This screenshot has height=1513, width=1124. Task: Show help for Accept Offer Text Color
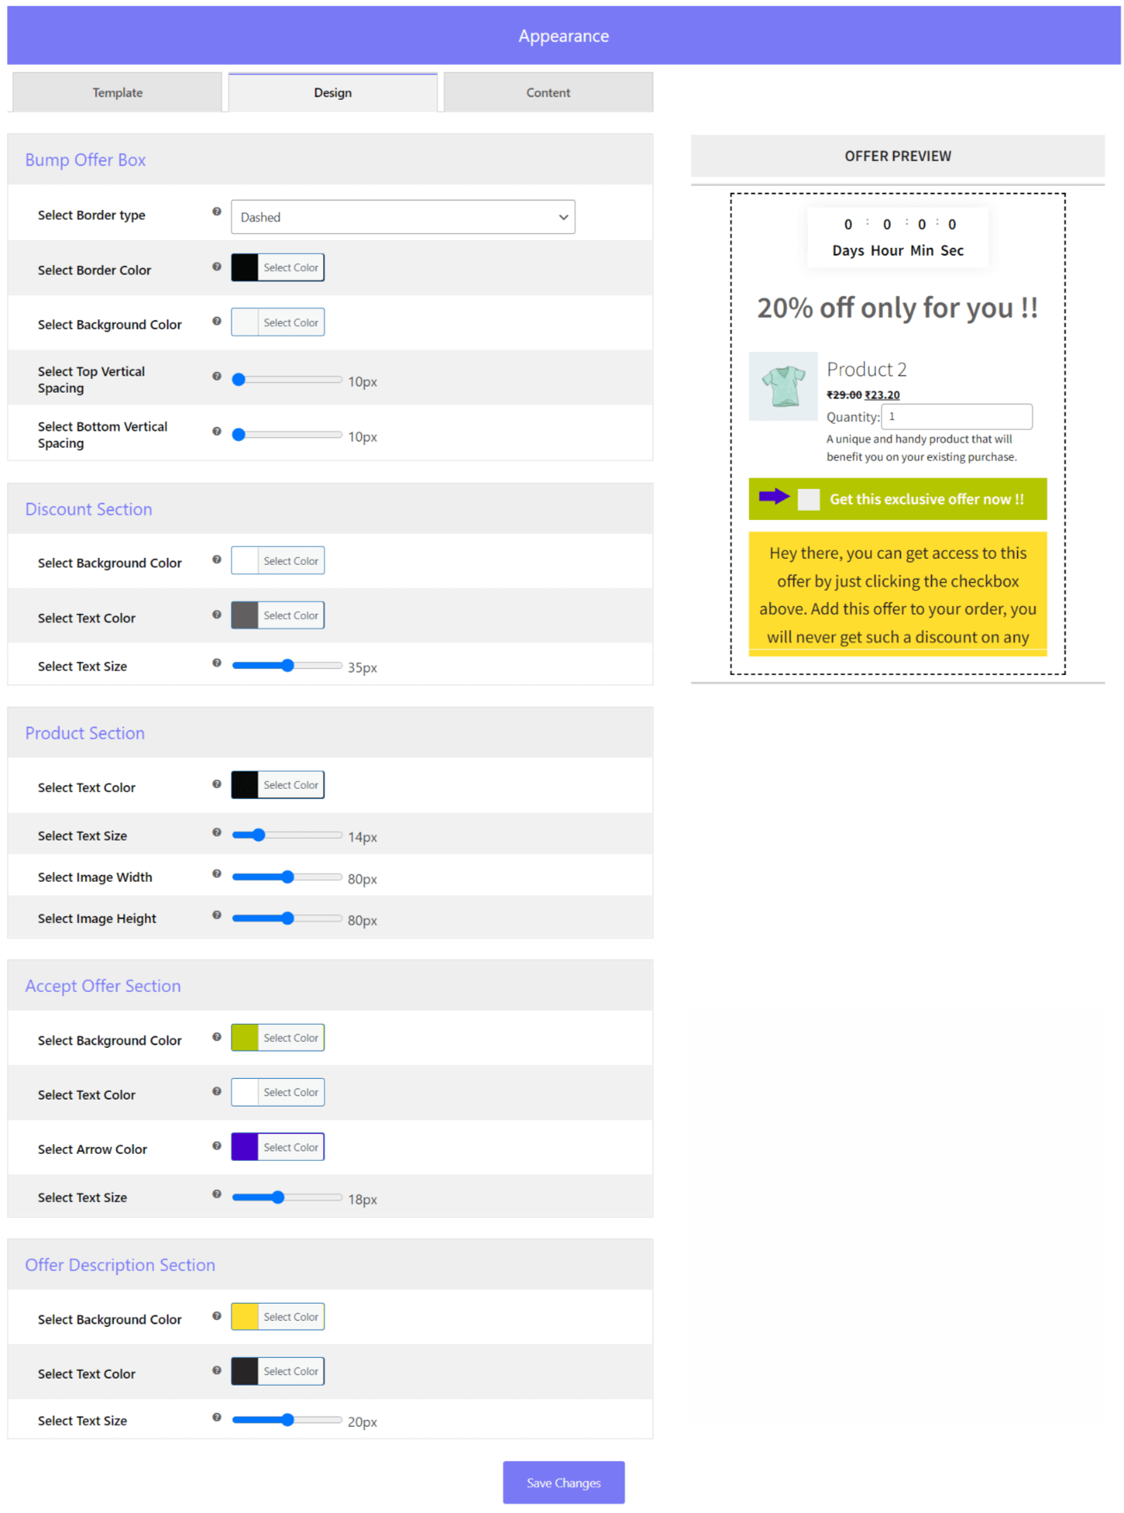pyautogui.click(x=217, y=1092)
